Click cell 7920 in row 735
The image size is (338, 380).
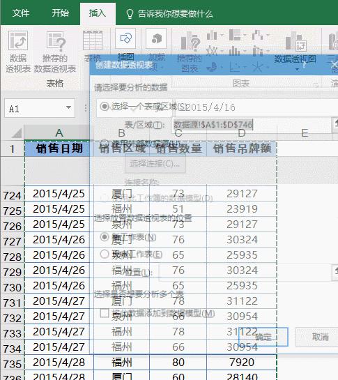click(x=242, y=363)
